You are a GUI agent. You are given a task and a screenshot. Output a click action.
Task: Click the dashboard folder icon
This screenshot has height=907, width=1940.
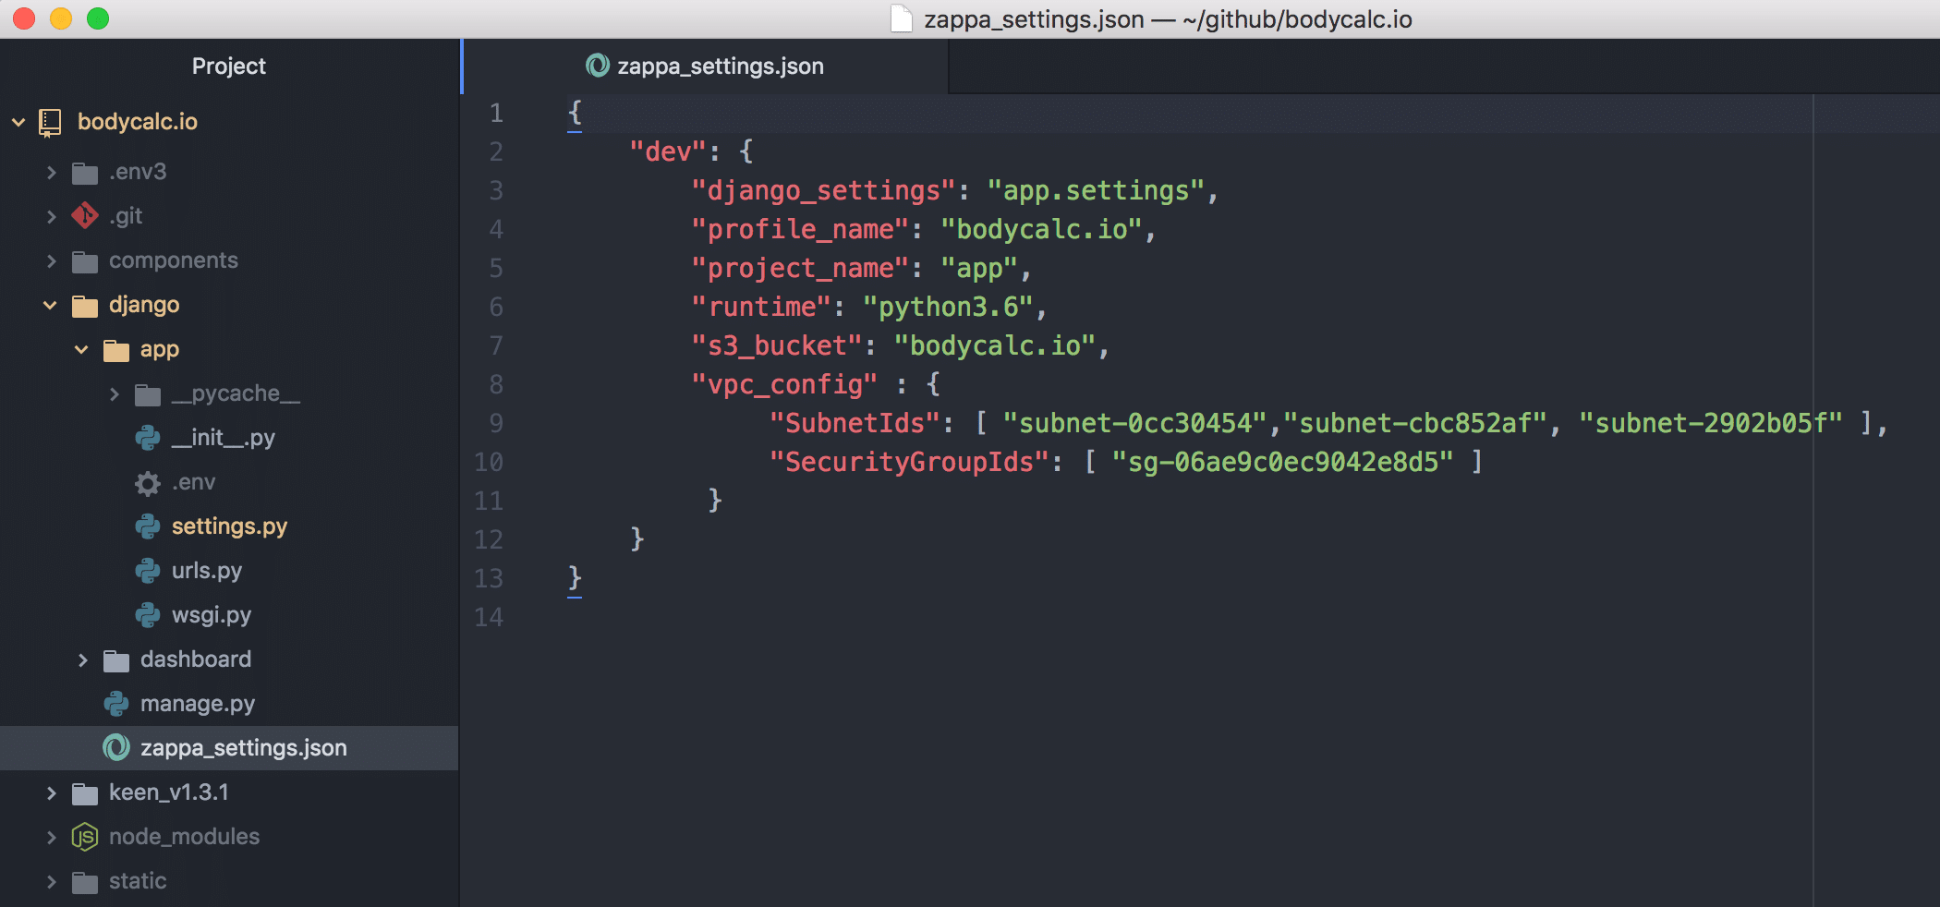tap(116, 660)
